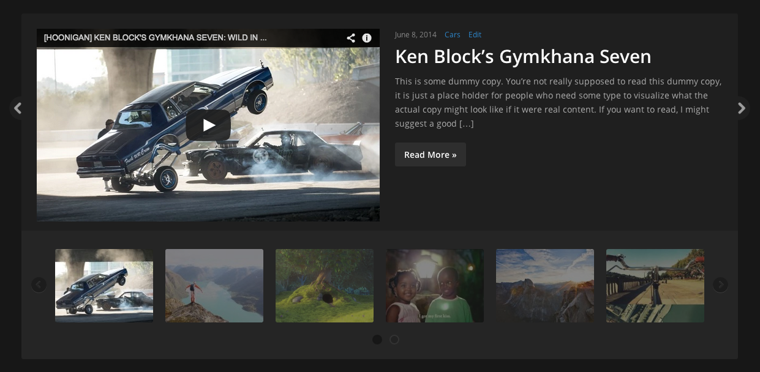Play the Gymkhana Seven video

pos(208,125)
